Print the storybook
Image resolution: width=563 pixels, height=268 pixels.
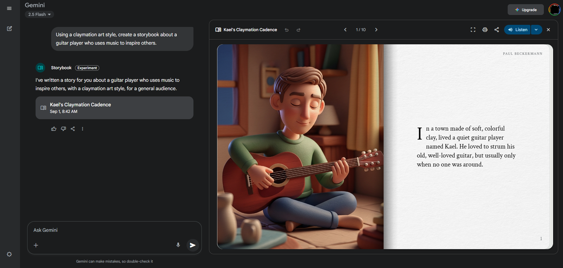point(485,30)
